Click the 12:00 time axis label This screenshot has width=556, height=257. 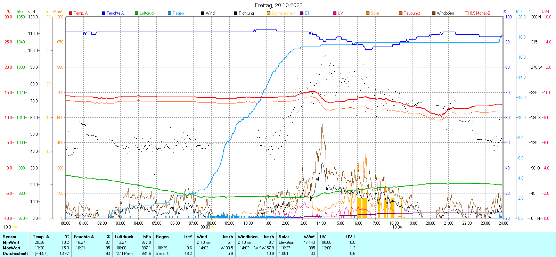click(285, 223)
